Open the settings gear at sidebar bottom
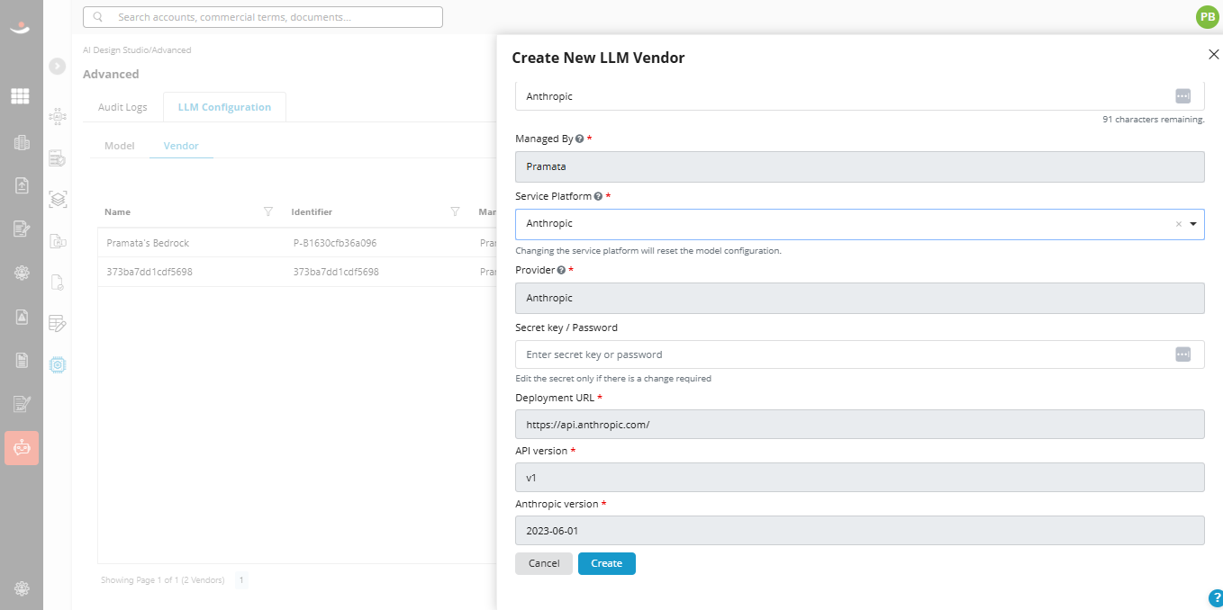Image resolution: width=1223 pixels, height=610 pixels. click(22, 588)
